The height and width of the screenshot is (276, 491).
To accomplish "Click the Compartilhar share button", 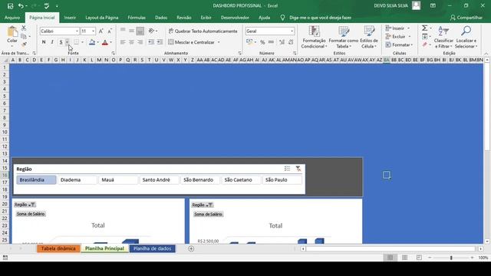I will click(x=466, y=18).
